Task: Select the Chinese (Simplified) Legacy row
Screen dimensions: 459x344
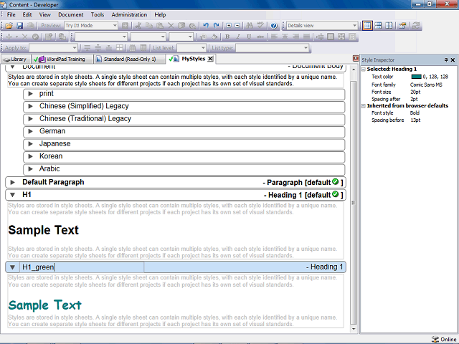Action: (x=184, y=107)
